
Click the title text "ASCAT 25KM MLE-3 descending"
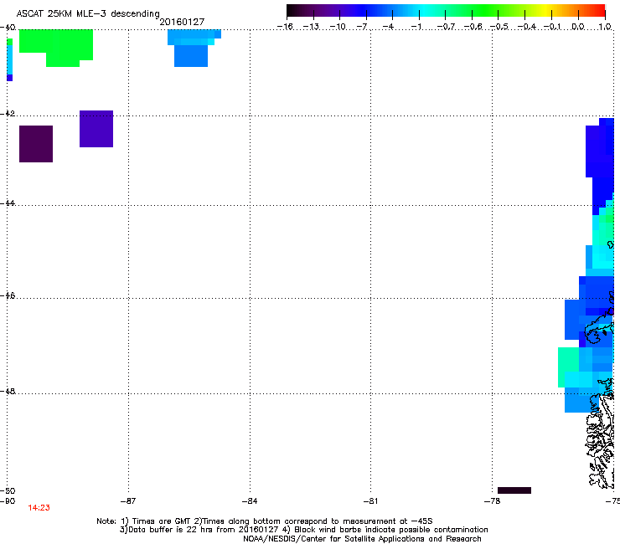tap(88, 13)
